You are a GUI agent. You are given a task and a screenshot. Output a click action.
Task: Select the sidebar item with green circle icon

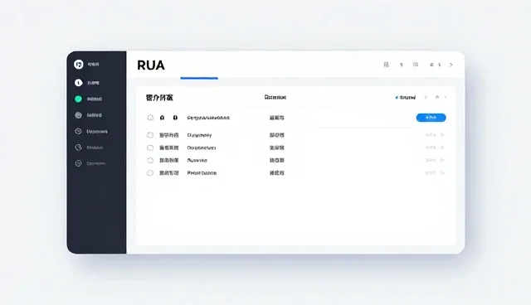pos(89,99)
